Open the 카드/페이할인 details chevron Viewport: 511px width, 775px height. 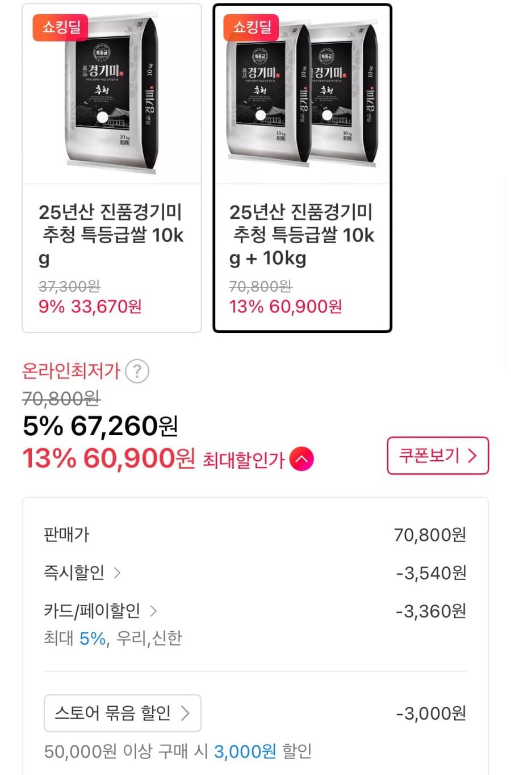click(x=153, y=611)
